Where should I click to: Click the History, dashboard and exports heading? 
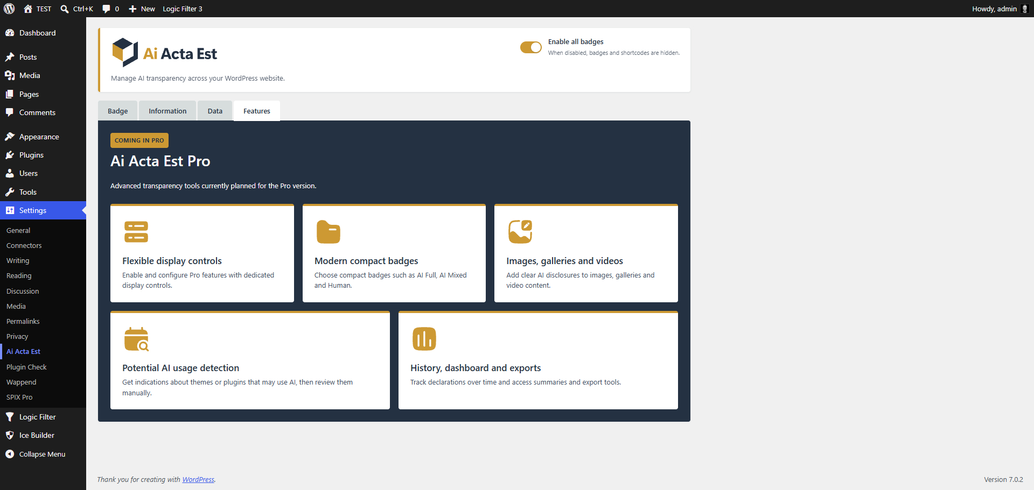[476, 368]
